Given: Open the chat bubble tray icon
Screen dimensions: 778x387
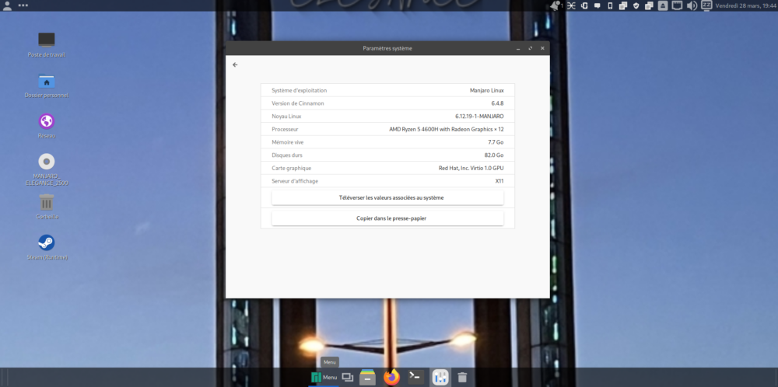Looking at the screenshot, I should [598, 6].
